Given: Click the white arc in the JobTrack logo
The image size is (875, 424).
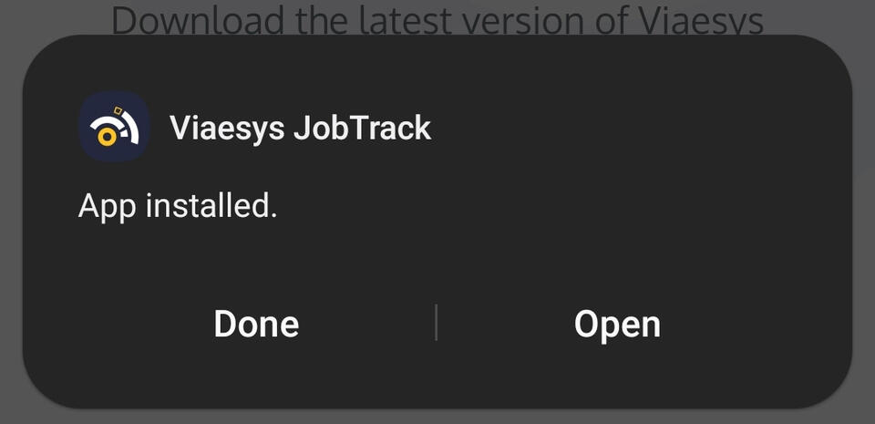Looking at the screenshot, I should [x=132, y=129].
